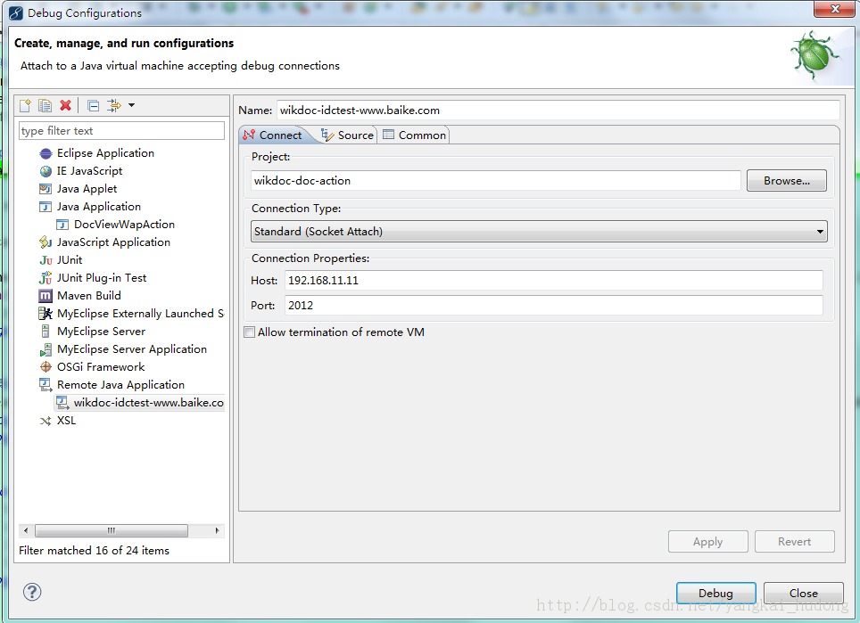Click the Name input field

click(558, 111)
